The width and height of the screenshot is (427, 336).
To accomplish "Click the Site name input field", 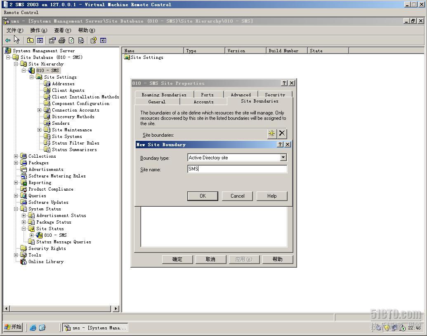I will click(237, 169).
